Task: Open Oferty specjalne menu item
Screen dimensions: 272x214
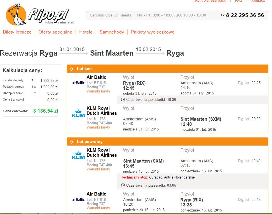Action: [x=55, y=32]
